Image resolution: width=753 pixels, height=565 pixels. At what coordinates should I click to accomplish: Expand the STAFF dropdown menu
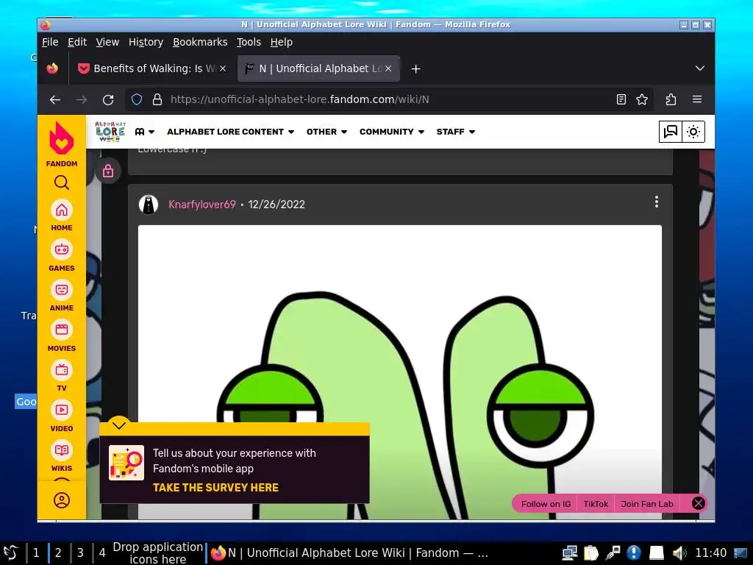[456, 132]
